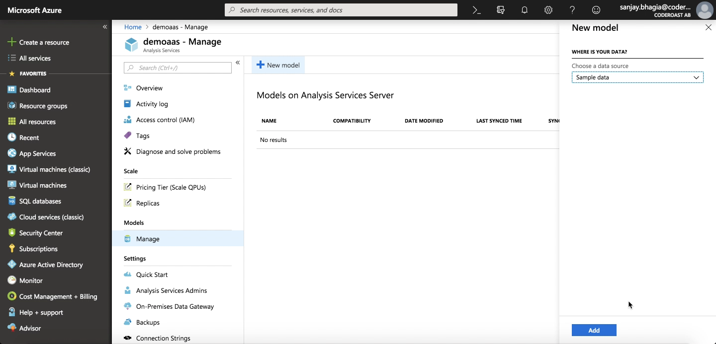716x344 pixels.
Task: Open Help + support
Action: (41, 312)
